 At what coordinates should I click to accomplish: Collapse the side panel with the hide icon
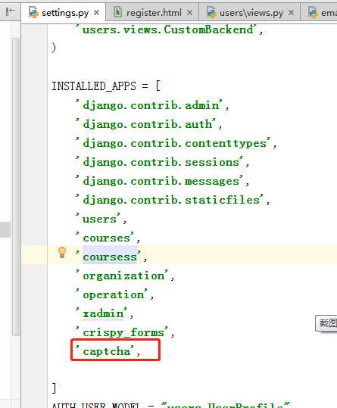coord(10,11)
